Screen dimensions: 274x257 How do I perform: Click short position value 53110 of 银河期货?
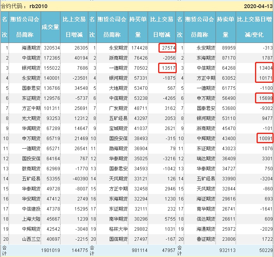click(x=229, y=118)
